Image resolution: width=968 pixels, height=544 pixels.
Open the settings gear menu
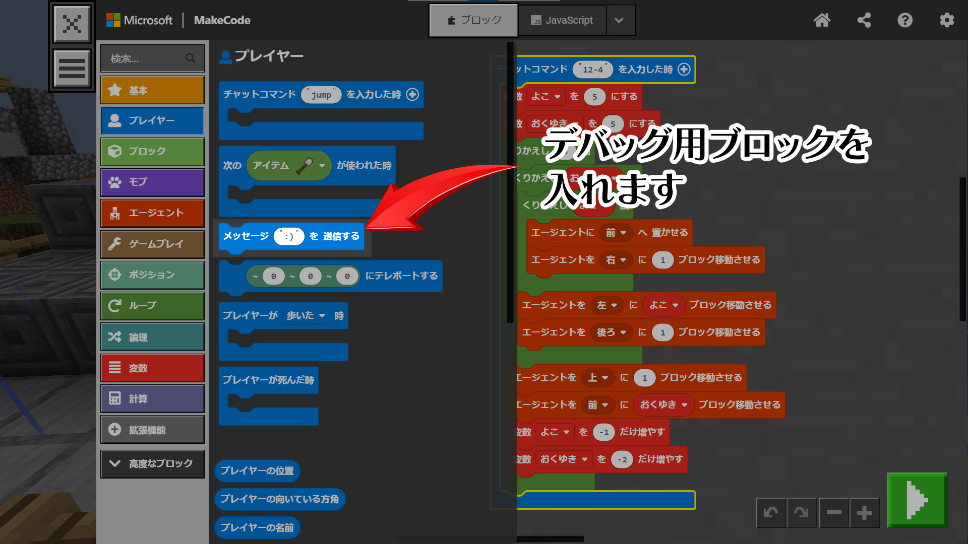(x=946, y=20)
